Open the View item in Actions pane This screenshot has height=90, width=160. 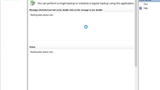click(x=145, y=4)
